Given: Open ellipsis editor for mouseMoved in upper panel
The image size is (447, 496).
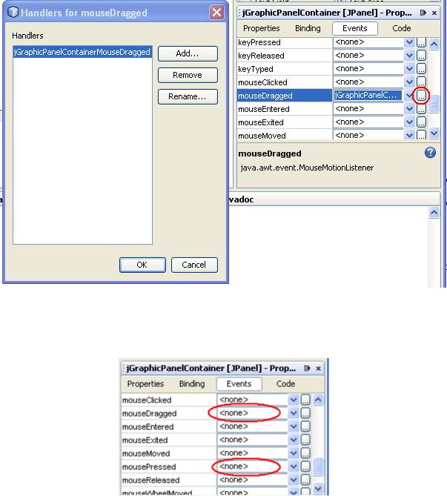Looking at the screenshot, I should pos(421,136).
